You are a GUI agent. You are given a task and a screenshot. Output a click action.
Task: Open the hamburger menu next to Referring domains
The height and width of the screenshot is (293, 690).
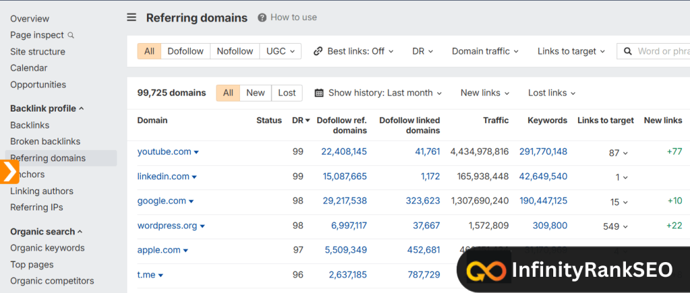pos(131,17)
